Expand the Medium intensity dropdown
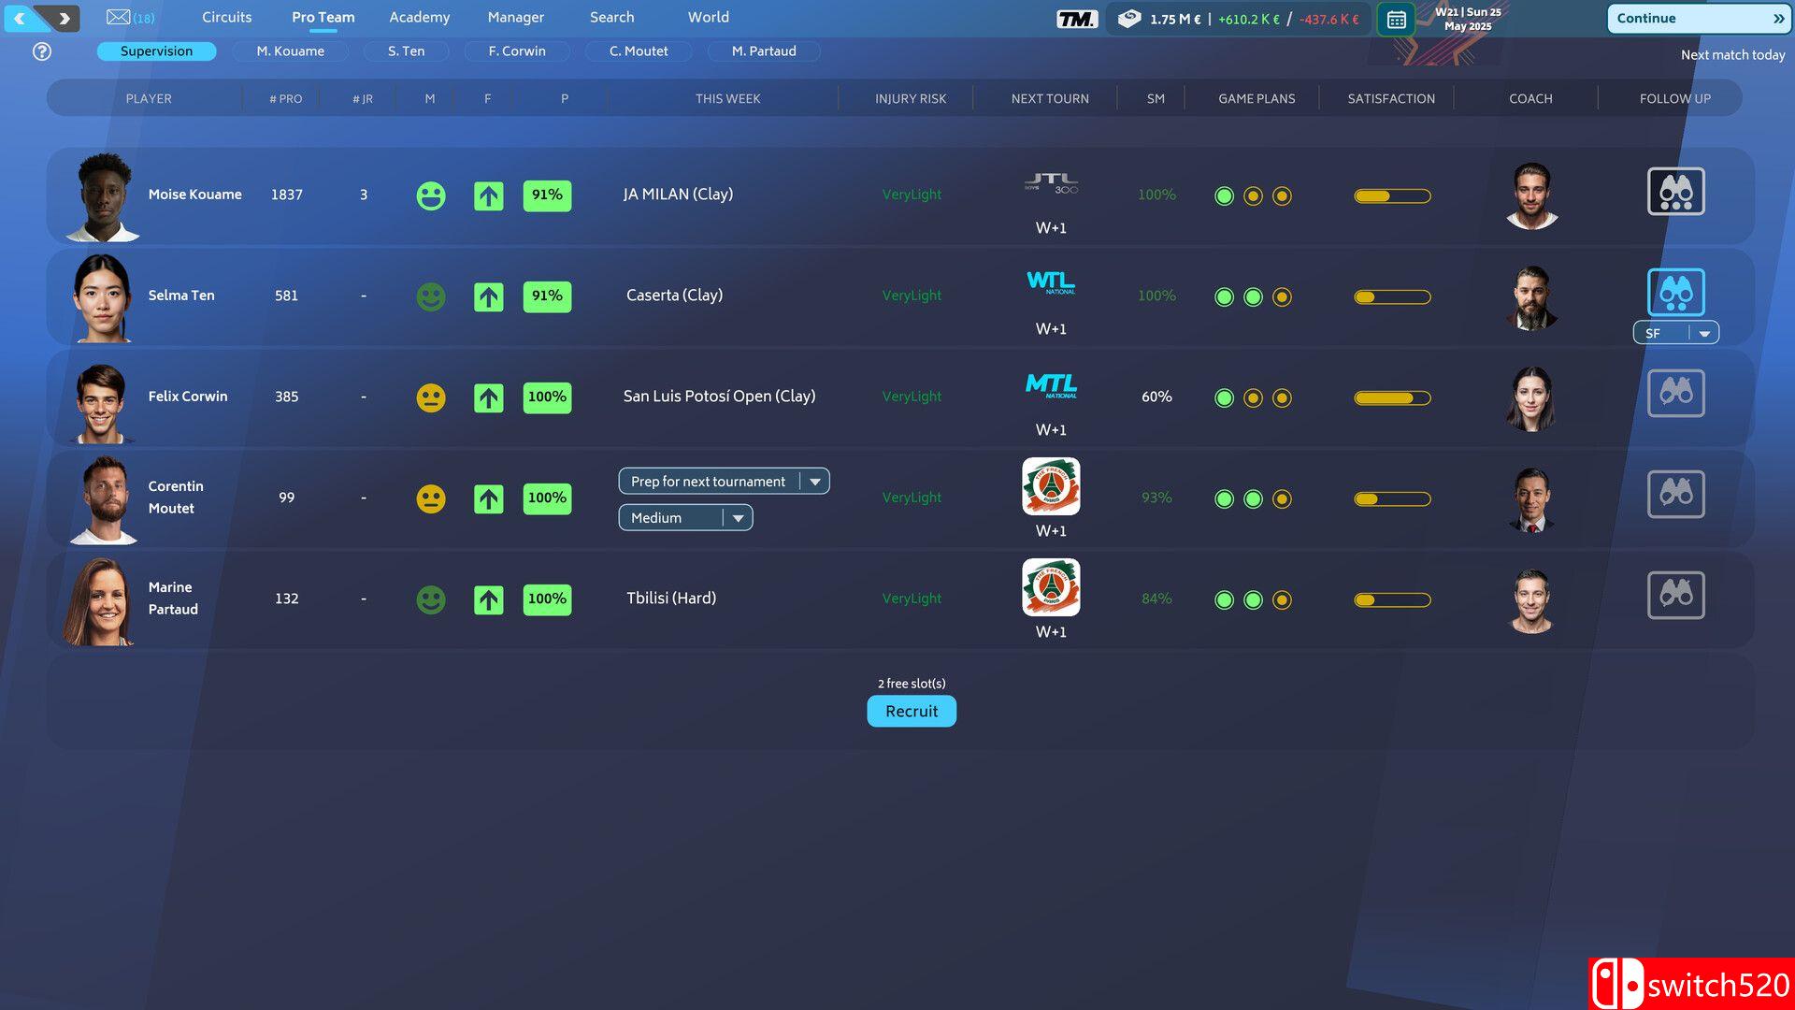 685,517
